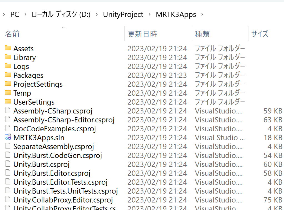
Task: Select the UserSettings folder icon
Action: coord(8,102)
